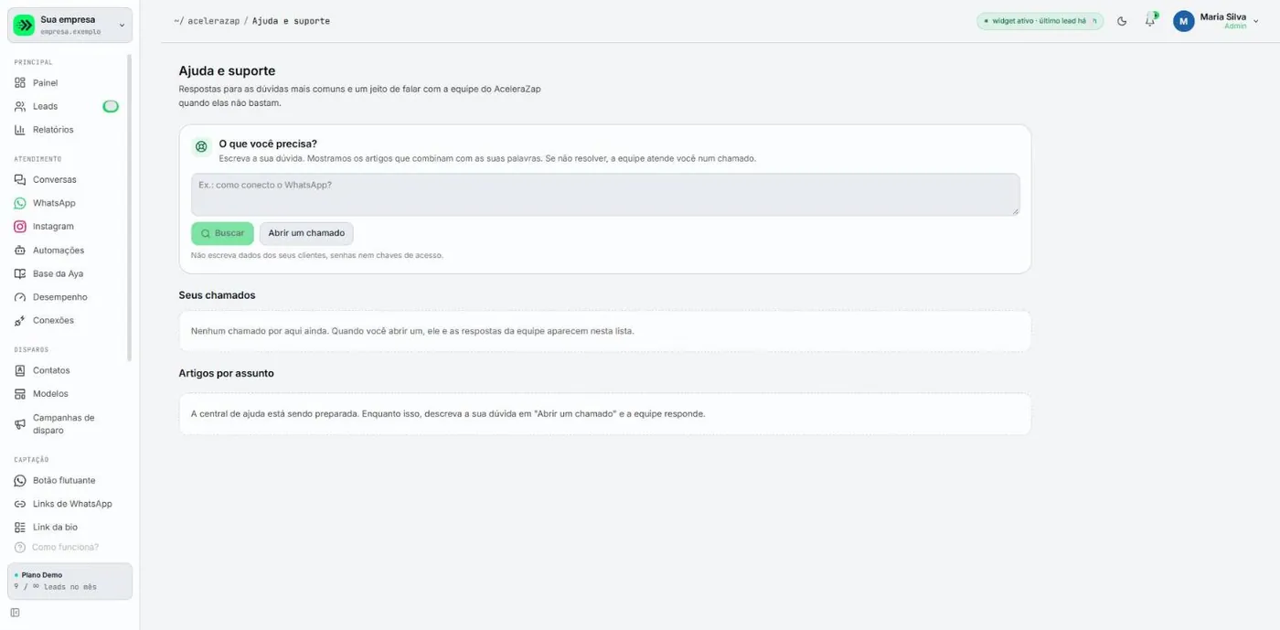
Task: Open notifications bell in the top bar
Action: click(1150, 21)
